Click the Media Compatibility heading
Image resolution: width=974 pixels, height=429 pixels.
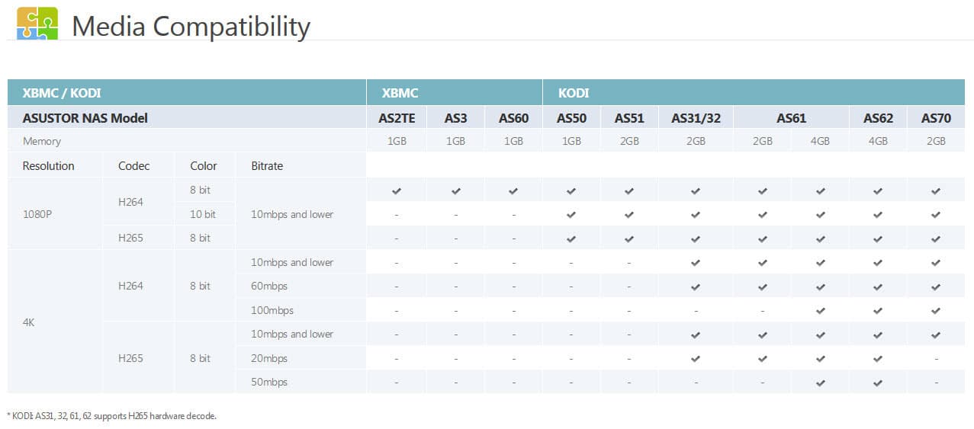(191, 26)
